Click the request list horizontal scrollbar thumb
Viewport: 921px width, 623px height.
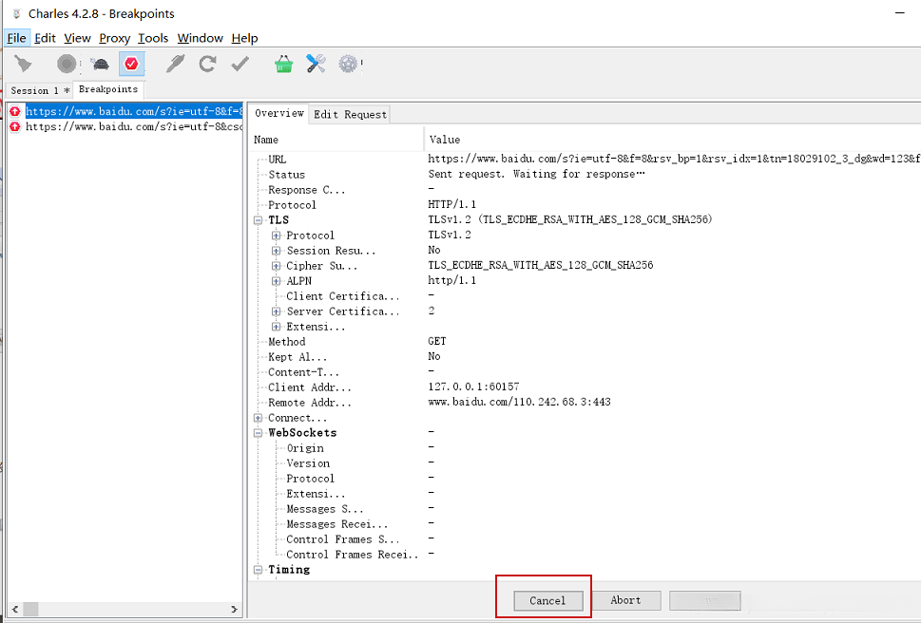30,609
